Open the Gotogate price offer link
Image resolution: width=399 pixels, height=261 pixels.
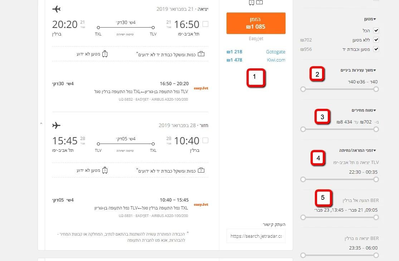(x=276, y=52)
